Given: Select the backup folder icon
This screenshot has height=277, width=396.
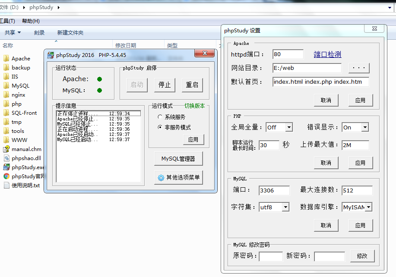Looking at the screenshot, I should coord(6,68).
